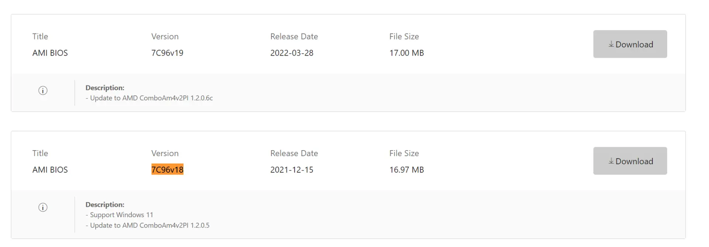This screenshot has width=709, height=247.
Task: Click release date 2022-03-28
Action: [x=292, y=53]
